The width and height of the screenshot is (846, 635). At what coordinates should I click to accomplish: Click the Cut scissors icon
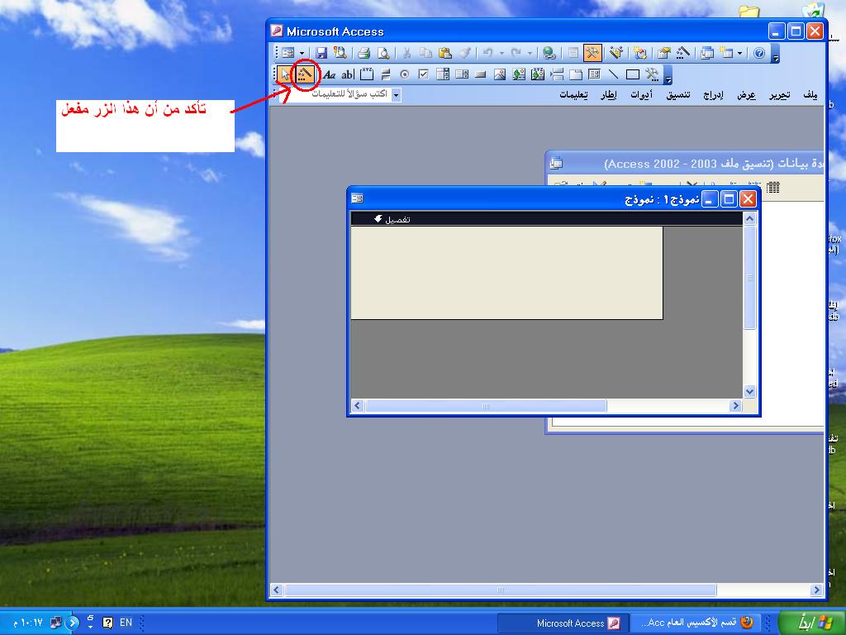click(406, 53)
